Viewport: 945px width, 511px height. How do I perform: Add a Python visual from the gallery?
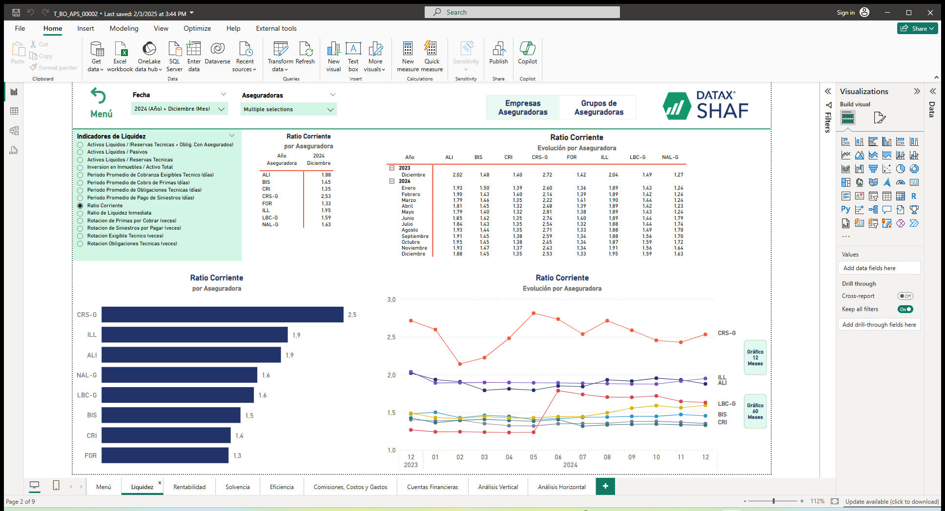point(846,210)
